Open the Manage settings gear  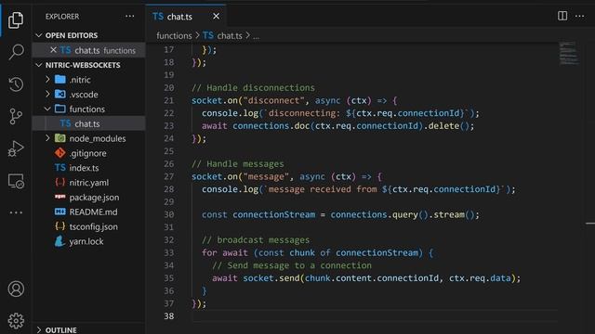16,321
